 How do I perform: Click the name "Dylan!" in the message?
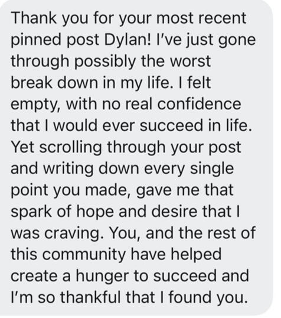tap(128, 40)
